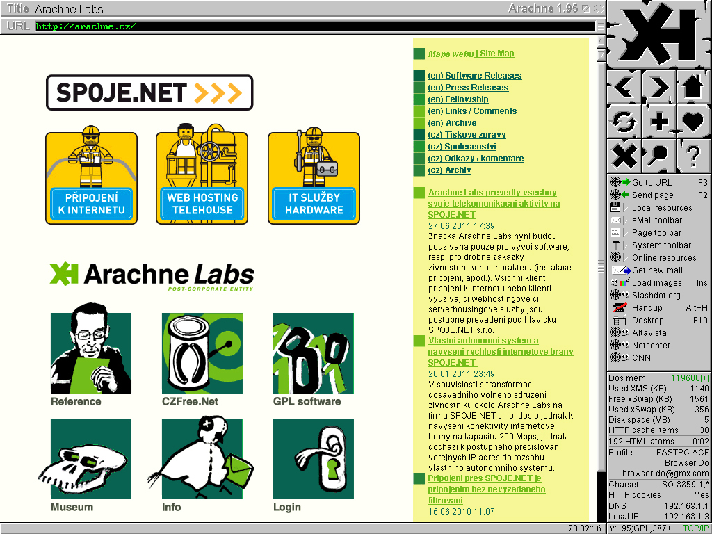
Task: Click the SPOJE.NET banner logo
Action: pyautogui.click(x=149, y=92)
